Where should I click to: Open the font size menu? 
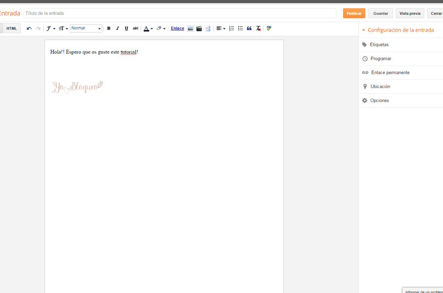[x=63, y=28]
